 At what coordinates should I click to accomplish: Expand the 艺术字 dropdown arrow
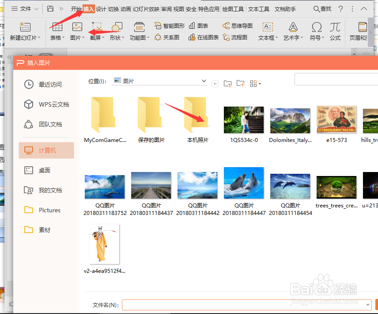302,38
